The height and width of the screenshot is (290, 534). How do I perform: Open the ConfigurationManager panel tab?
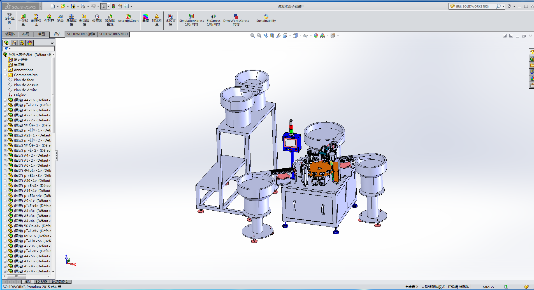click(22, 43)
